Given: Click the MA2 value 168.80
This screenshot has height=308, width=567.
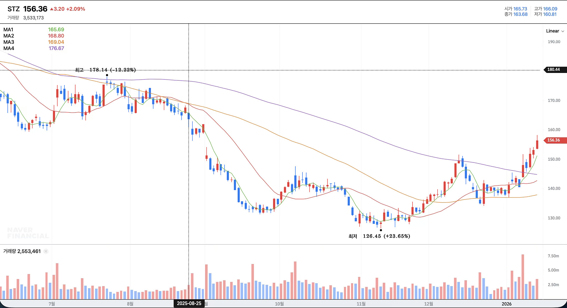Looking at the screenshot, I should click(56, 36).
